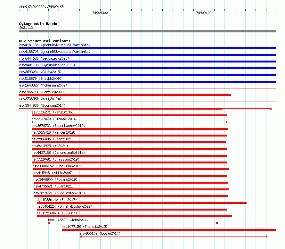Image resolution: width=285 pixels, height=249 pixels.
Task: Click esv1965711 (Bentley2008) label
Action: click(x=42, y=92)
